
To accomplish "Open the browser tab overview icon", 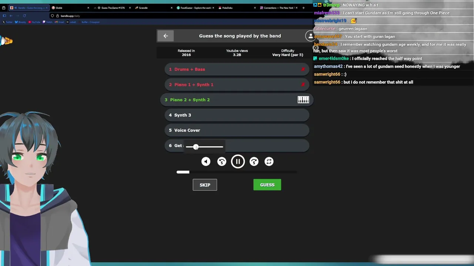I will pos(4,8).
